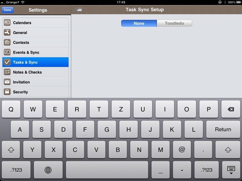
Task: Switch keyboard to .?123 numbers layout
Action: tap(16, 170)
